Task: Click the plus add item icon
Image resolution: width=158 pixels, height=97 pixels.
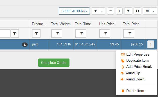Action: point(95,11)
